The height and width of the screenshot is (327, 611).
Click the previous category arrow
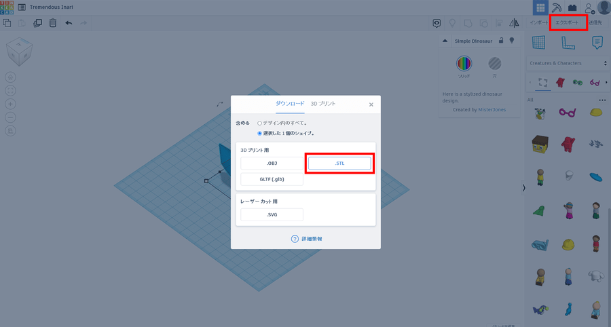point(530,83)
